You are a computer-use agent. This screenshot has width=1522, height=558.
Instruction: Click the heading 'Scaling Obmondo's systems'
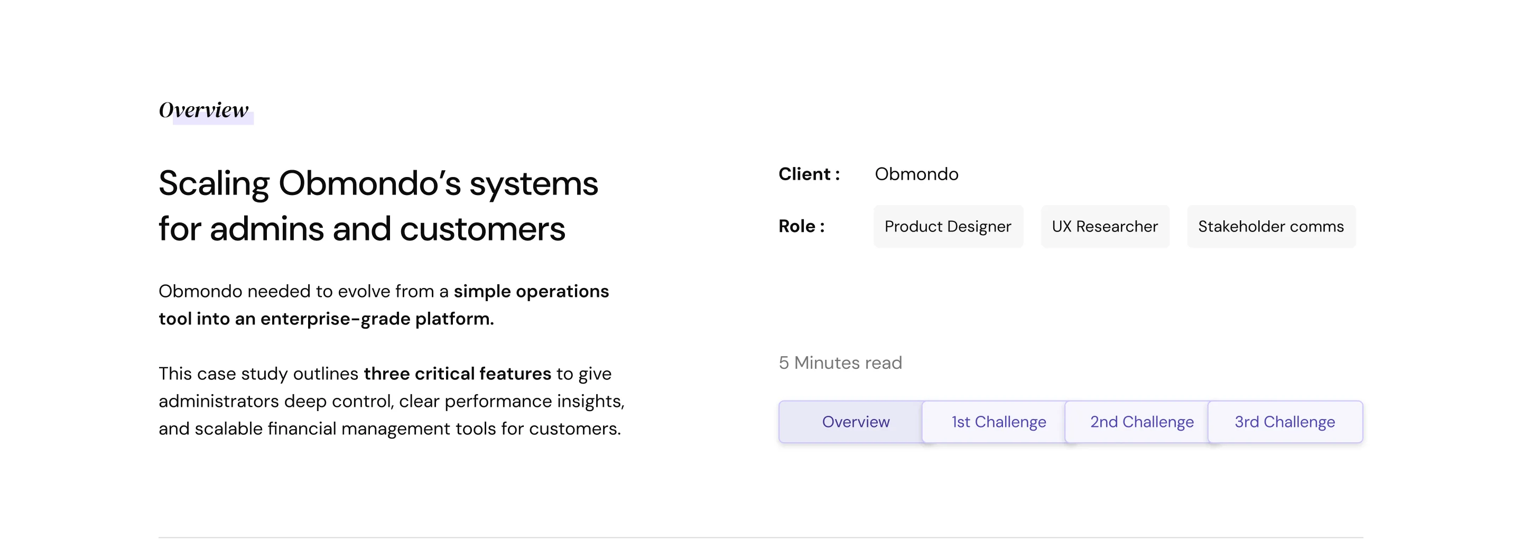click(378, 183)
